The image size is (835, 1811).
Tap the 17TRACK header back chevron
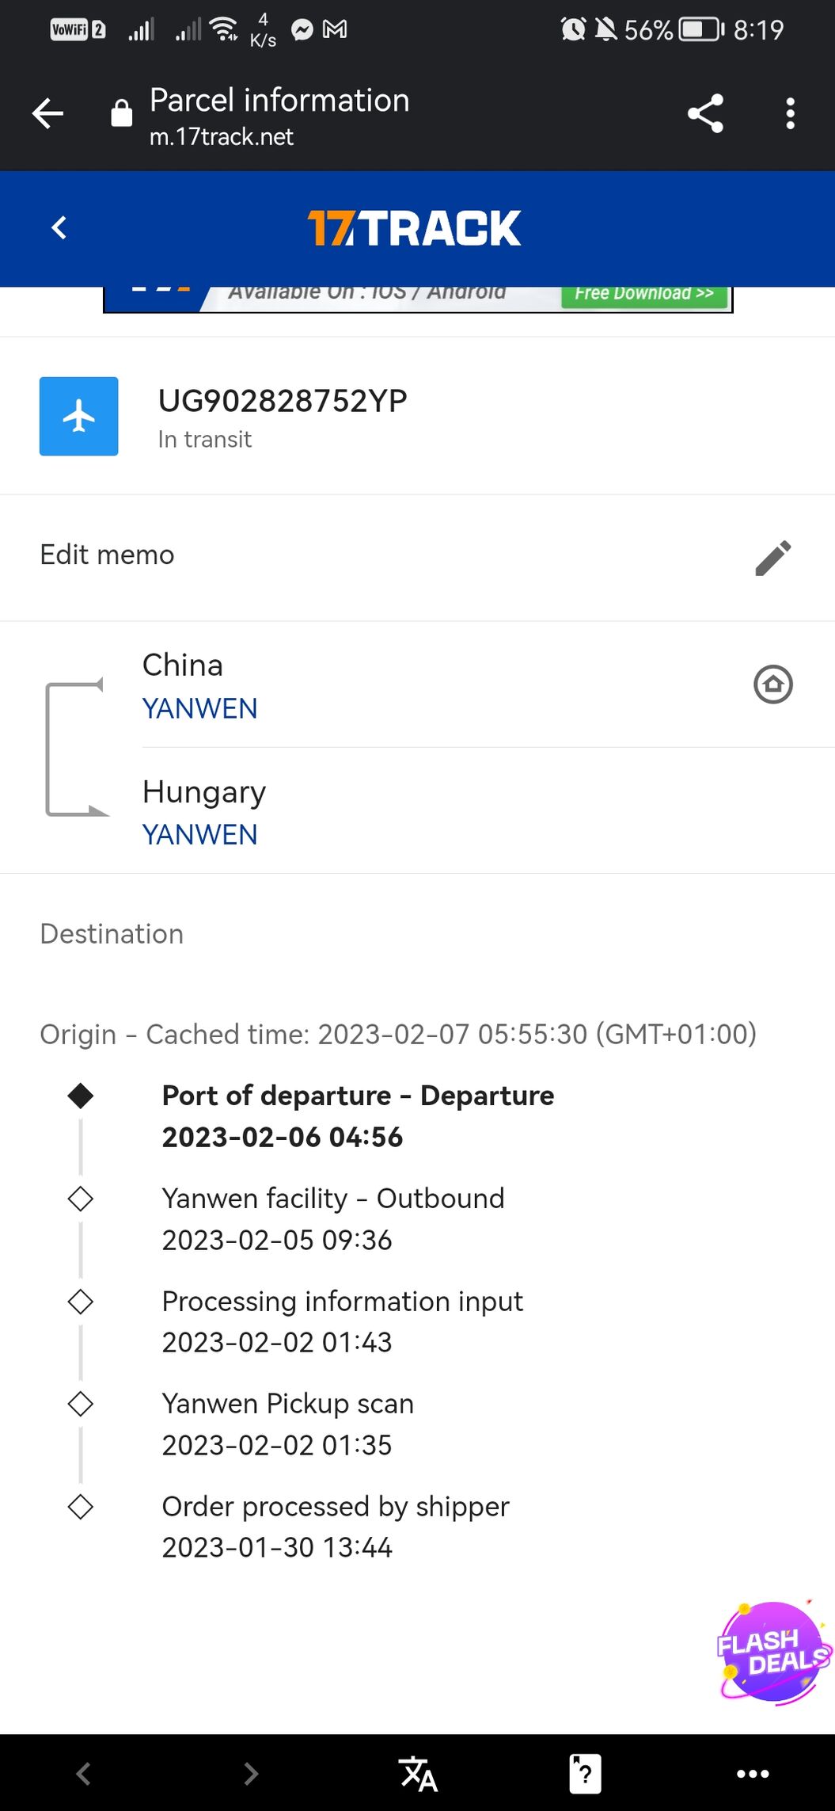tap(59, 228)
